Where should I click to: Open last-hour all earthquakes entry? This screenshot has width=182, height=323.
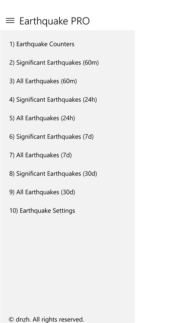pos(67,81)
